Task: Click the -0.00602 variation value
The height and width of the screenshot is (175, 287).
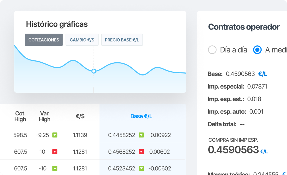Action: pos(159,168)
